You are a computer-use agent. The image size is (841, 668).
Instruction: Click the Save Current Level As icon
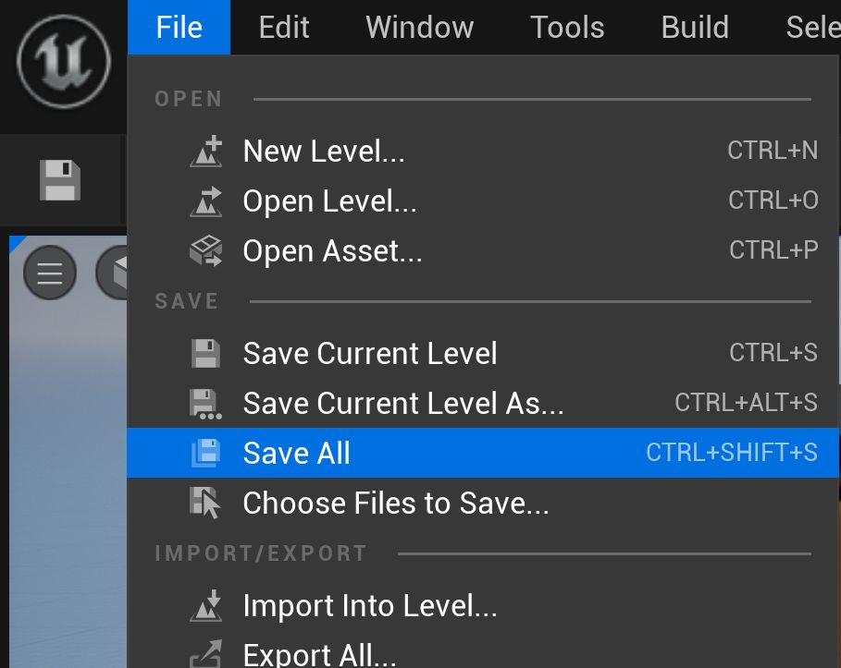click(x=205, y=404)
